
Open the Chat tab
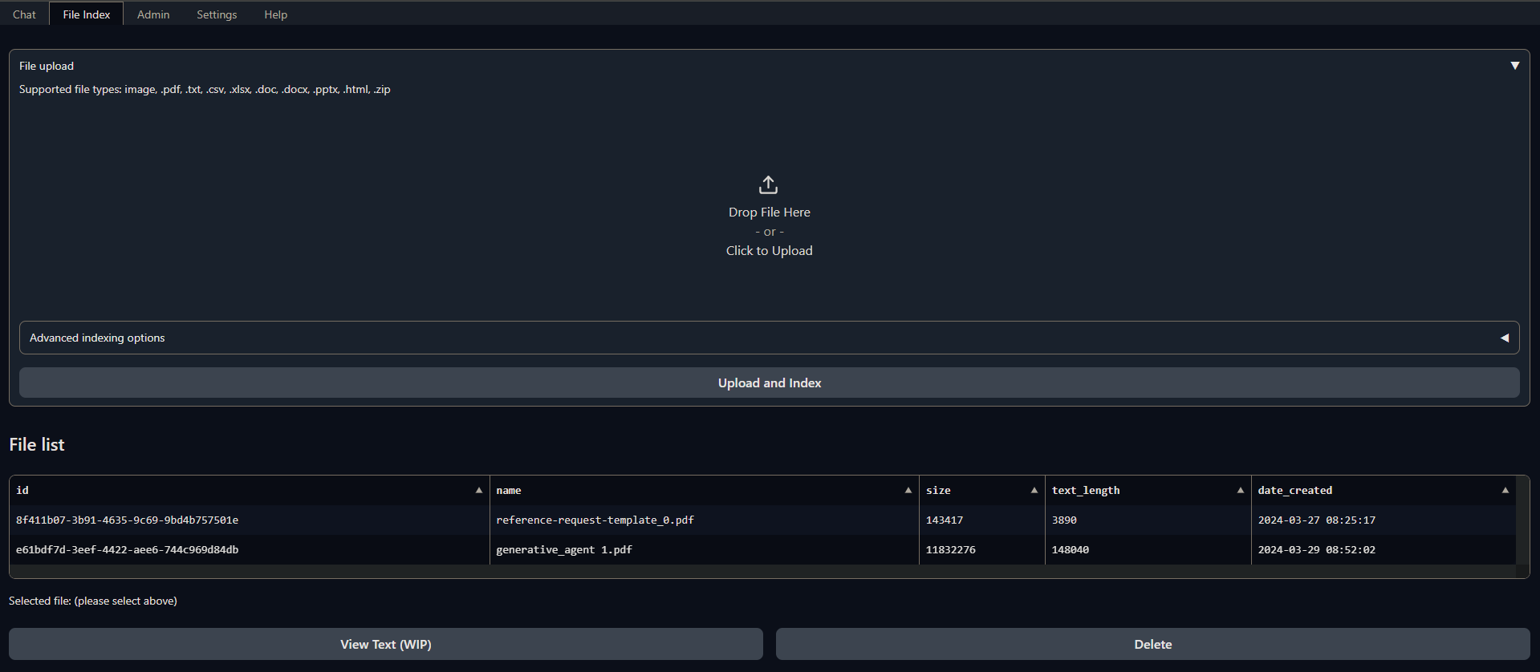(24, 14)
